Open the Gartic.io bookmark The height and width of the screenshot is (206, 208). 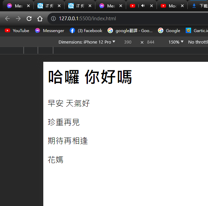197,31
